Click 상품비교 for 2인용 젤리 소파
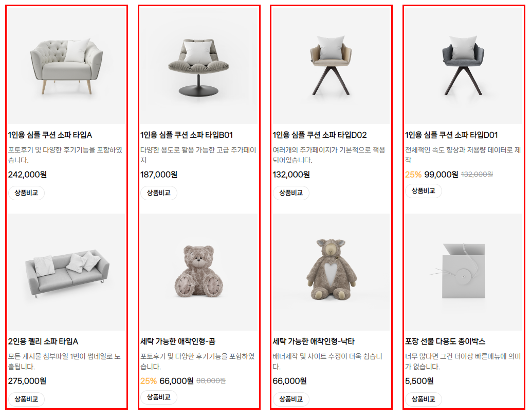Viewport: 531px width, 420px height. 26,399
